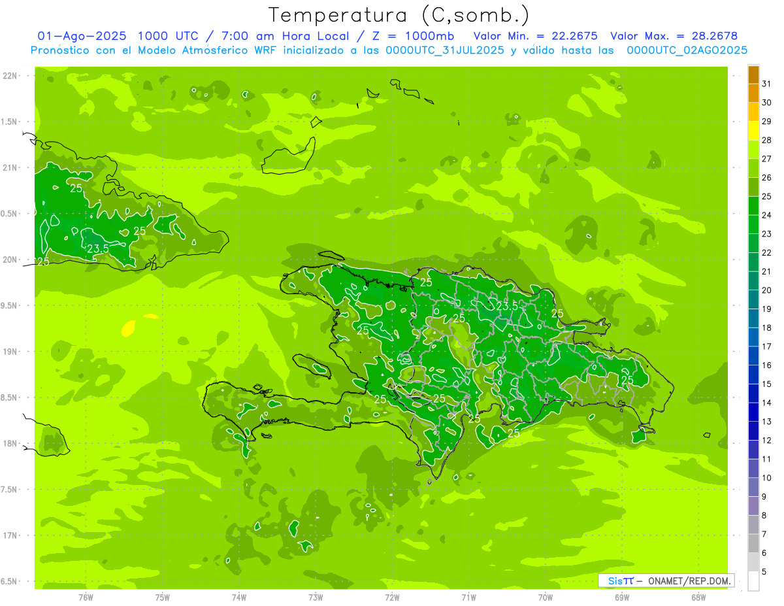Image resolution: width=784 pixels, height=606 pixels.
Task: Click legend value 24
Action: 767,215
